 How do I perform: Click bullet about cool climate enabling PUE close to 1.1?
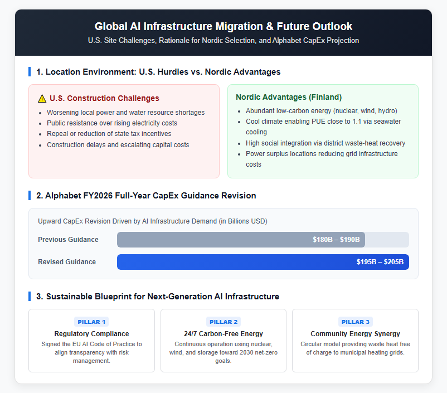(323, 127)
